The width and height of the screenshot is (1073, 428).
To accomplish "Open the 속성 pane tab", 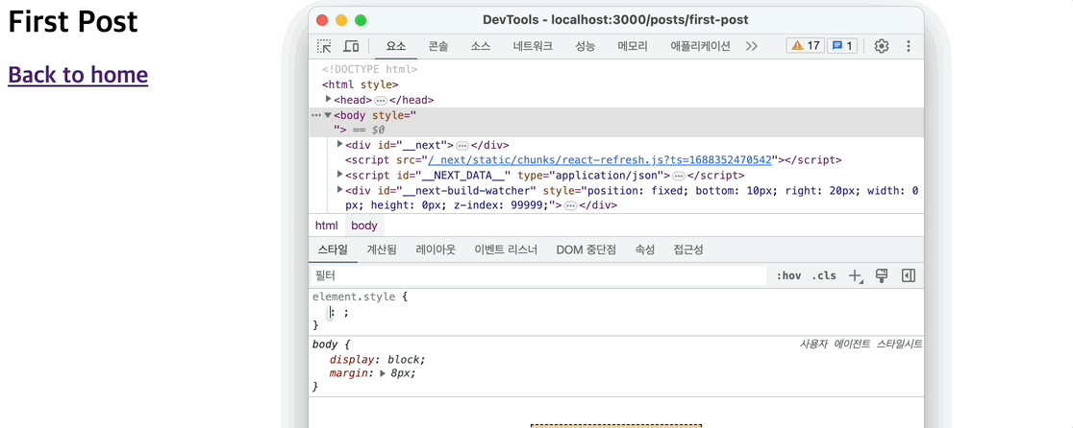I will click(644, 250).
